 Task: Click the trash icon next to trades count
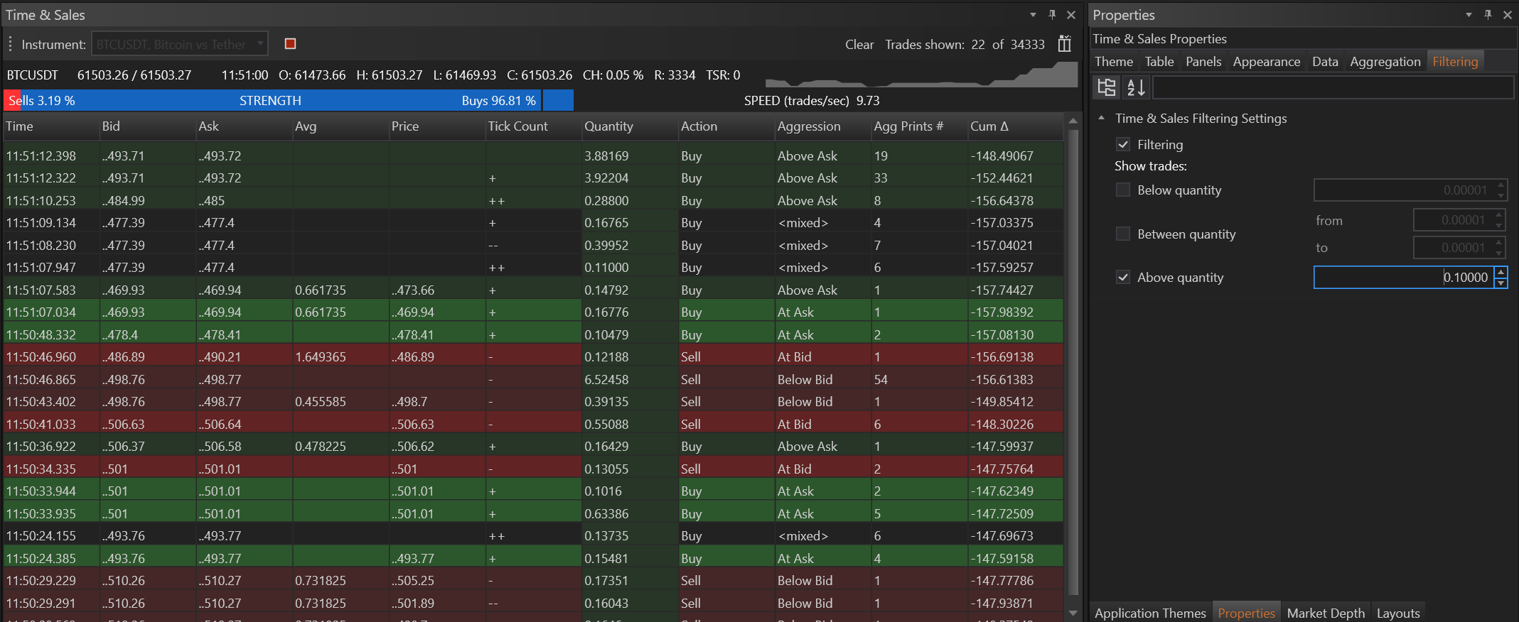click(1064, 44)
